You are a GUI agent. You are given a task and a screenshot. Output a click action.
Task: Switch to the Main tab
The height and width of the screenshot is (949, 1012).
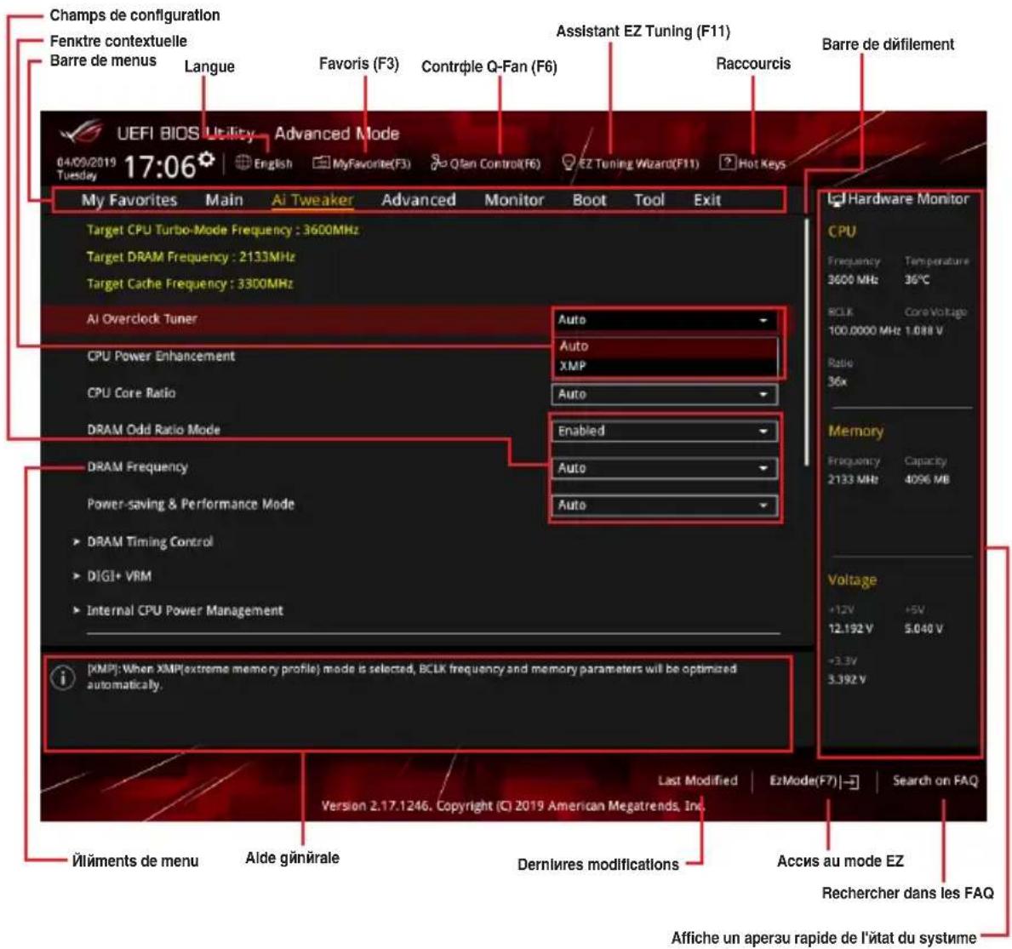pyautogui.click(x=224, y=200)
